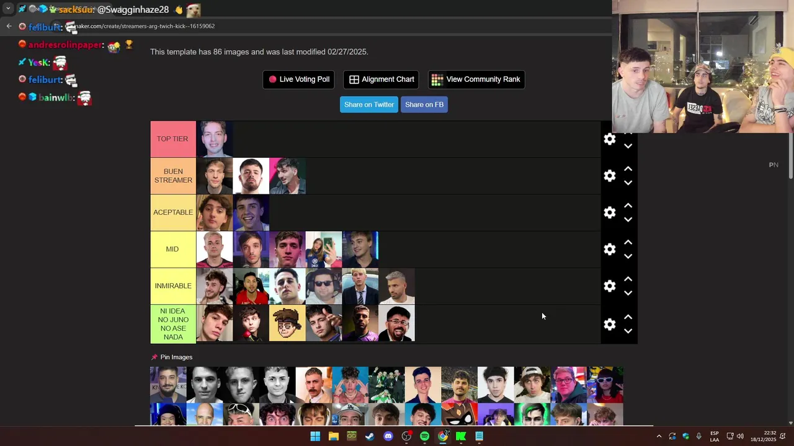Open Notepad from the taskbar
This screenshot has height=446, width=794.
click(x=480, y=436)
